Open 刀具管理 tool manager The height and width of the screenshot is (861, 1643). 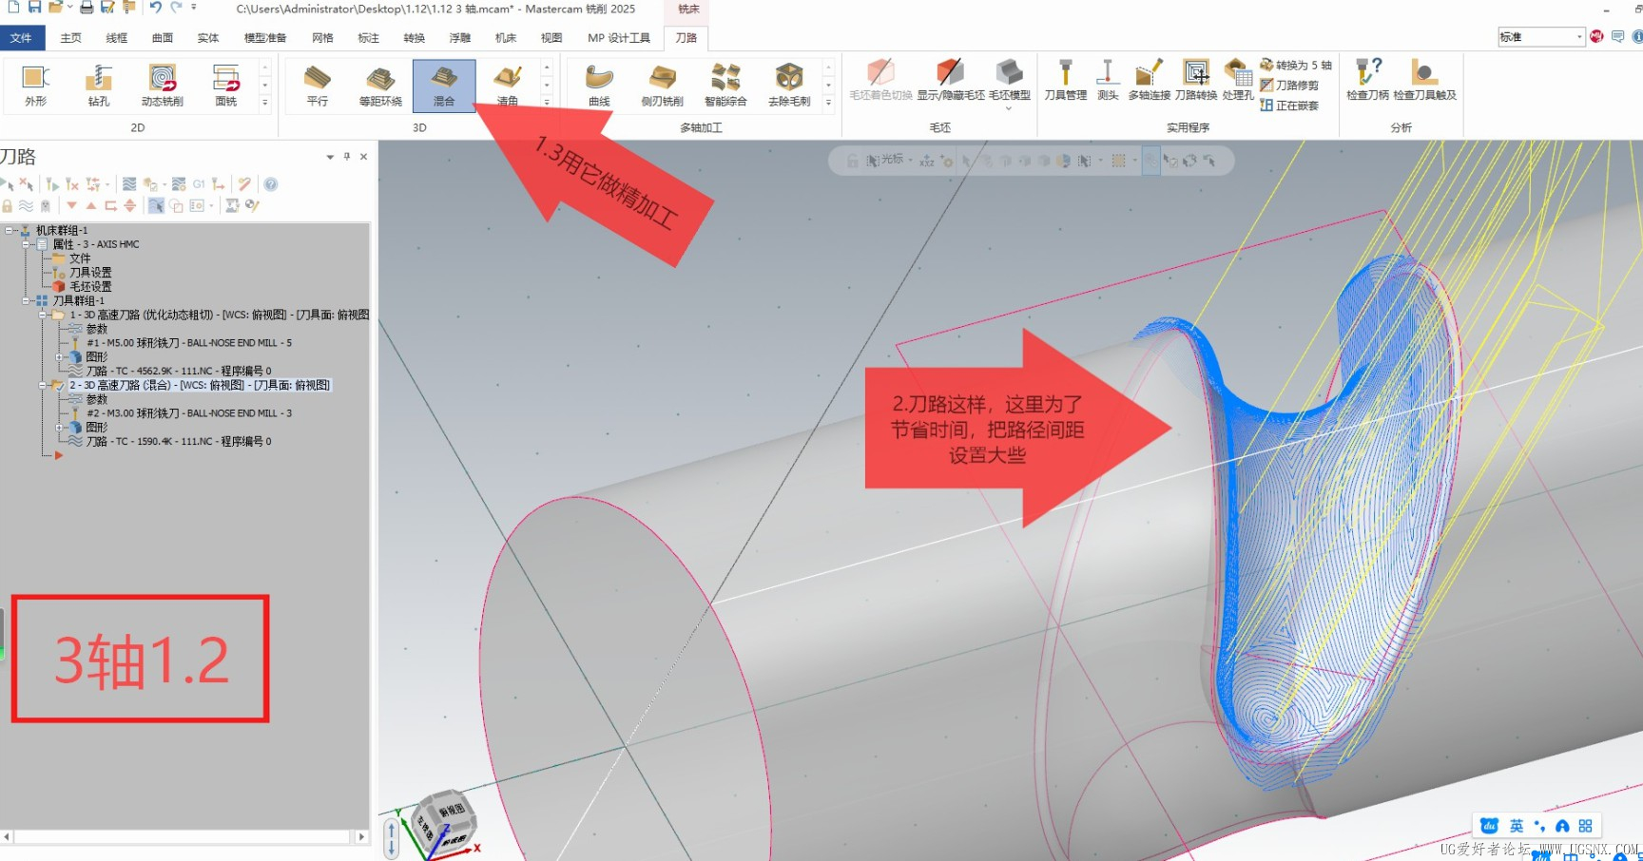click(1066, 80)
